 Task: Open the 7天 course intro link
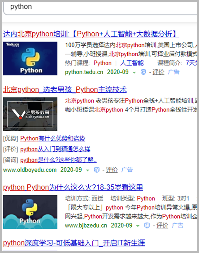192,63
